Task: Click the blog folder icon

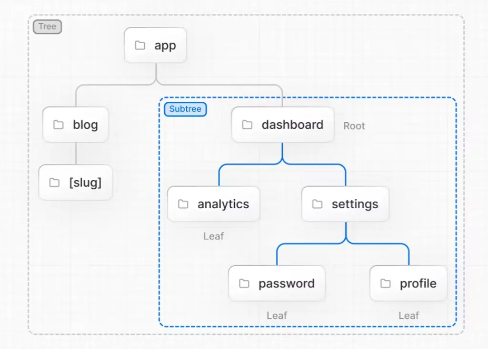Action: [x=58, y=125]
